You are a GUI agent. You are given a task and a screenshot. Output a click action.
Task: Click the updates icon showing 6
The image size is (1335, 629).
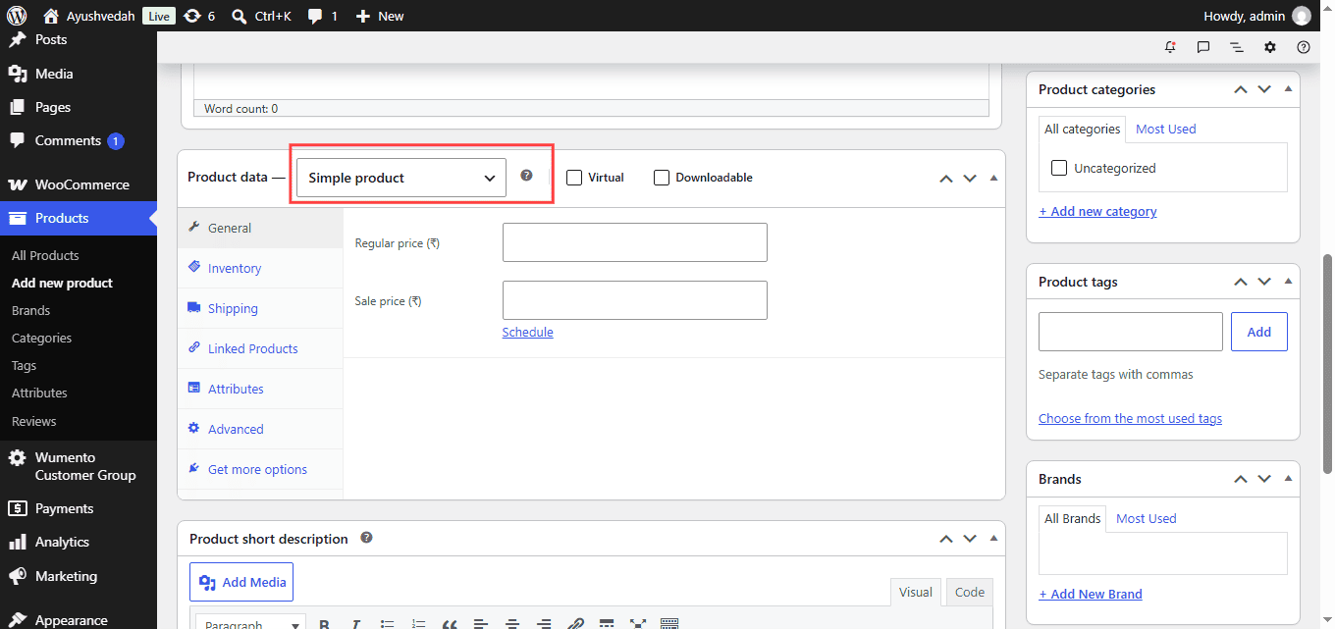point(199,16)
